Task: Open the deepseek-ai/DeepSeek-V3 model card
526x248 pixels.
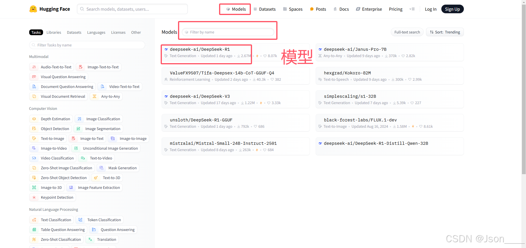Action: [236, 99]
